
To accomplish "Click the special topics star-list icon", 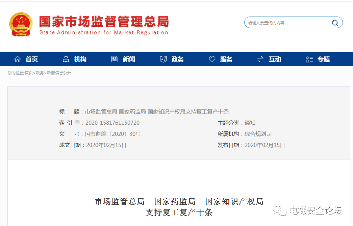I will point(309,59).
